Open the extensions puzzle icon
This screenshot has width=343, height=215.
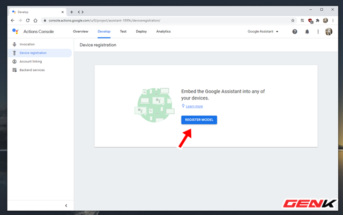(318, 20)
